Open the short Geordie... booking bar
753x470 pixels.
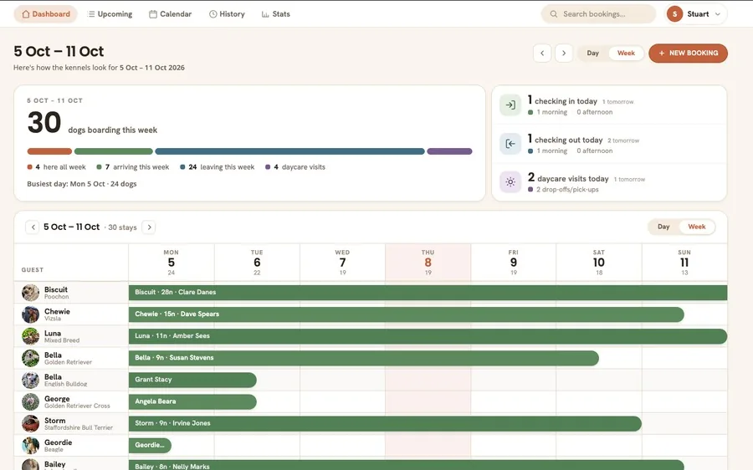coord(150,446)
